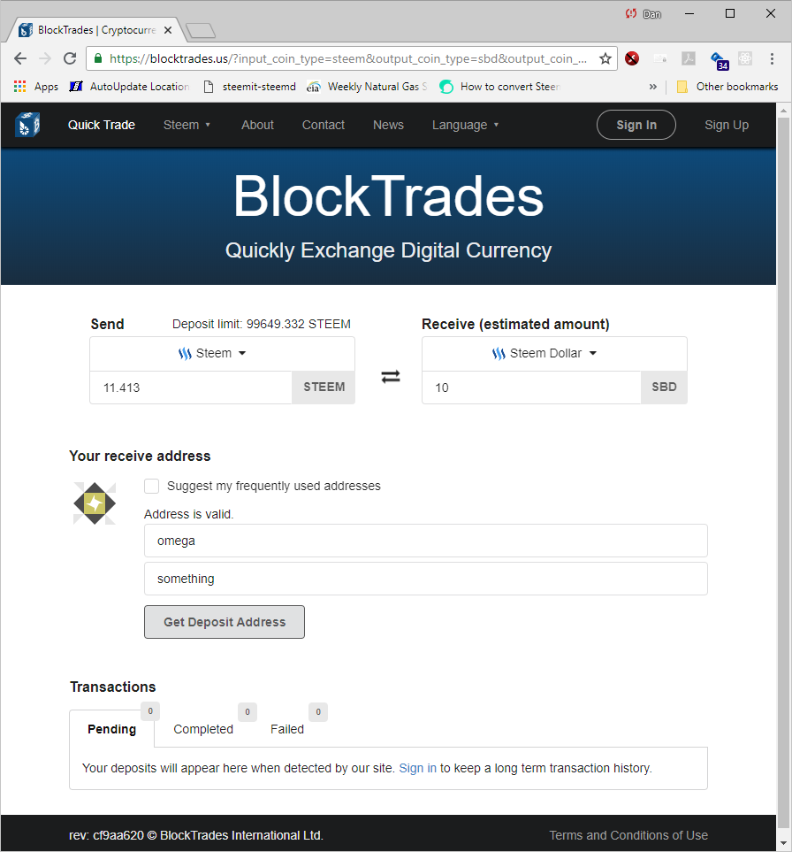
Task: Click the blue extension icon with 34 badge
Action: pos(720,60)
